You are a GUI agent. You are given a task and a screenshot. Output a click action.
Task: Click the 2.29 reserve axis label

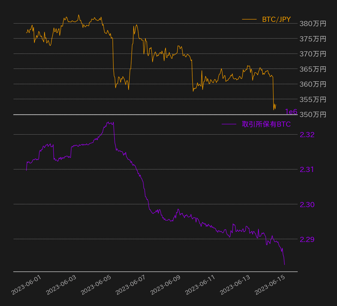(307, 239)
